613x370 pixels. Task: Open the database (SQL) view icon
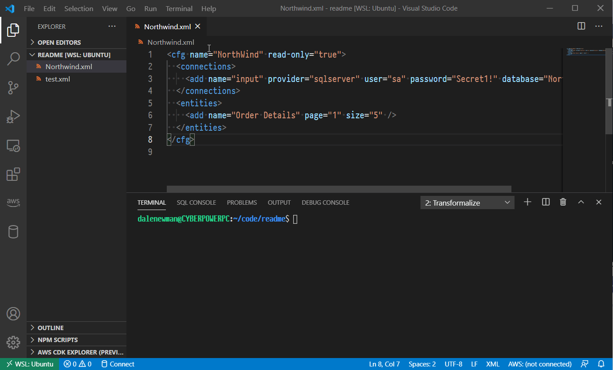coord(13,232)
